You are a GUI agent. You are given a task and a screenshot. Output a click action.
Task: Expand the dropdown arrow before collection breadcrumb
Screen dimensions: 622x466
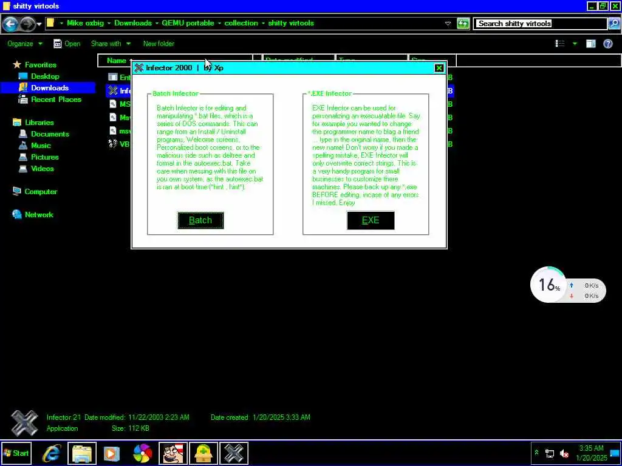(219, 24)
